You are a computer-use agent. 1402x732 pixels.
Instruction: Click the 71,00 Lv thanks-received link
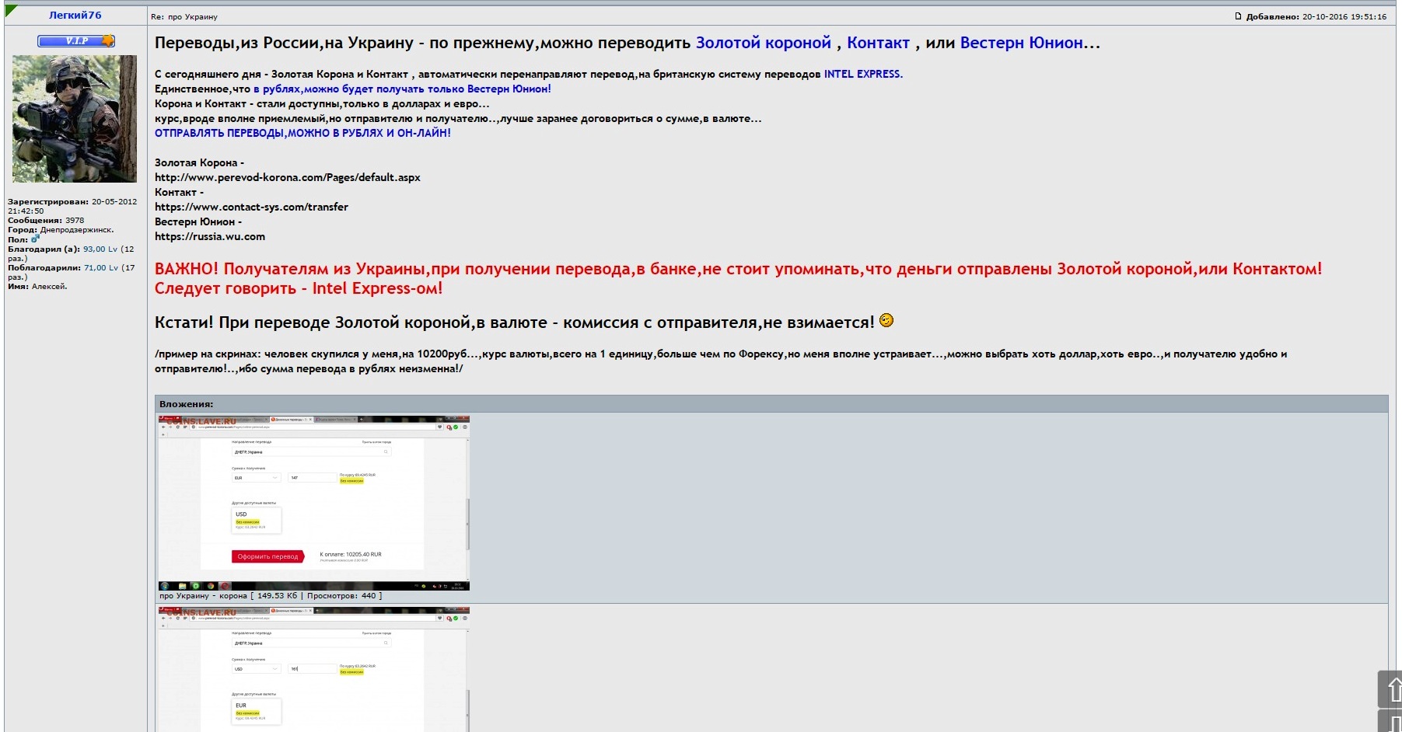tap(101, 268)
